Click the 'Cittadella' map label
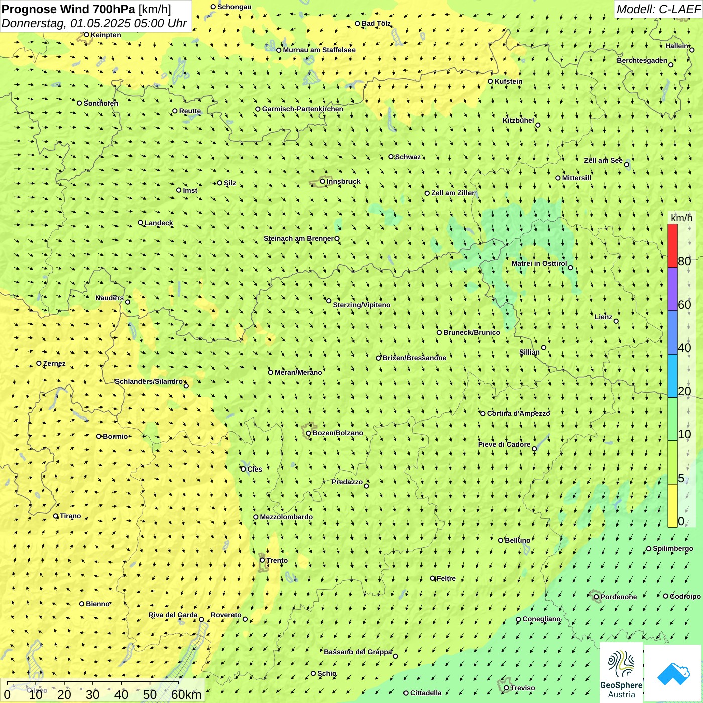 click(426, 693)
